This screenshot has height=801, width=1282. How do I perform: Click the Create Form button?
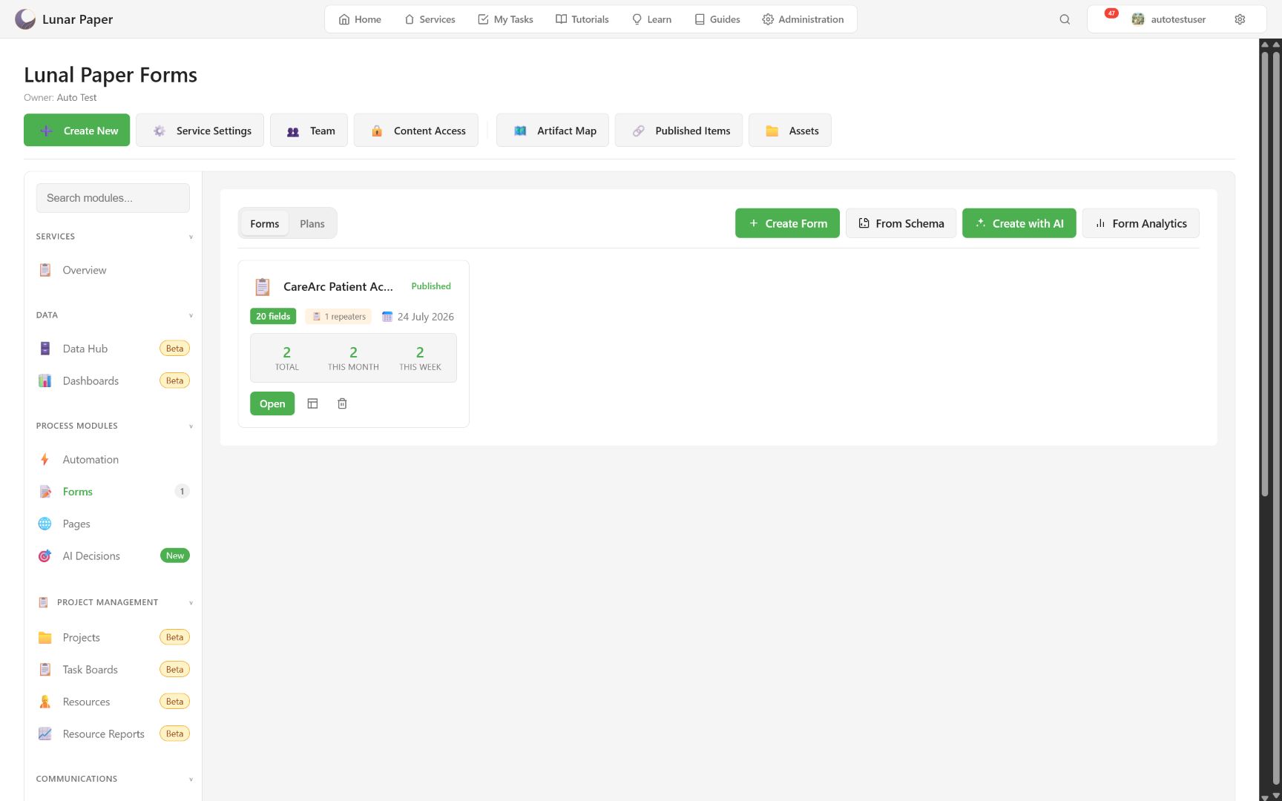click(x=787, y=223)
